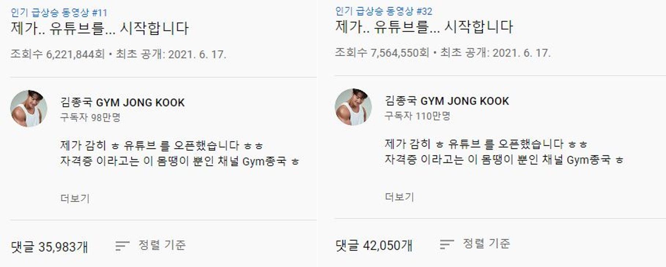
Task: Click video title below trending #11 link
Action: 100,29
